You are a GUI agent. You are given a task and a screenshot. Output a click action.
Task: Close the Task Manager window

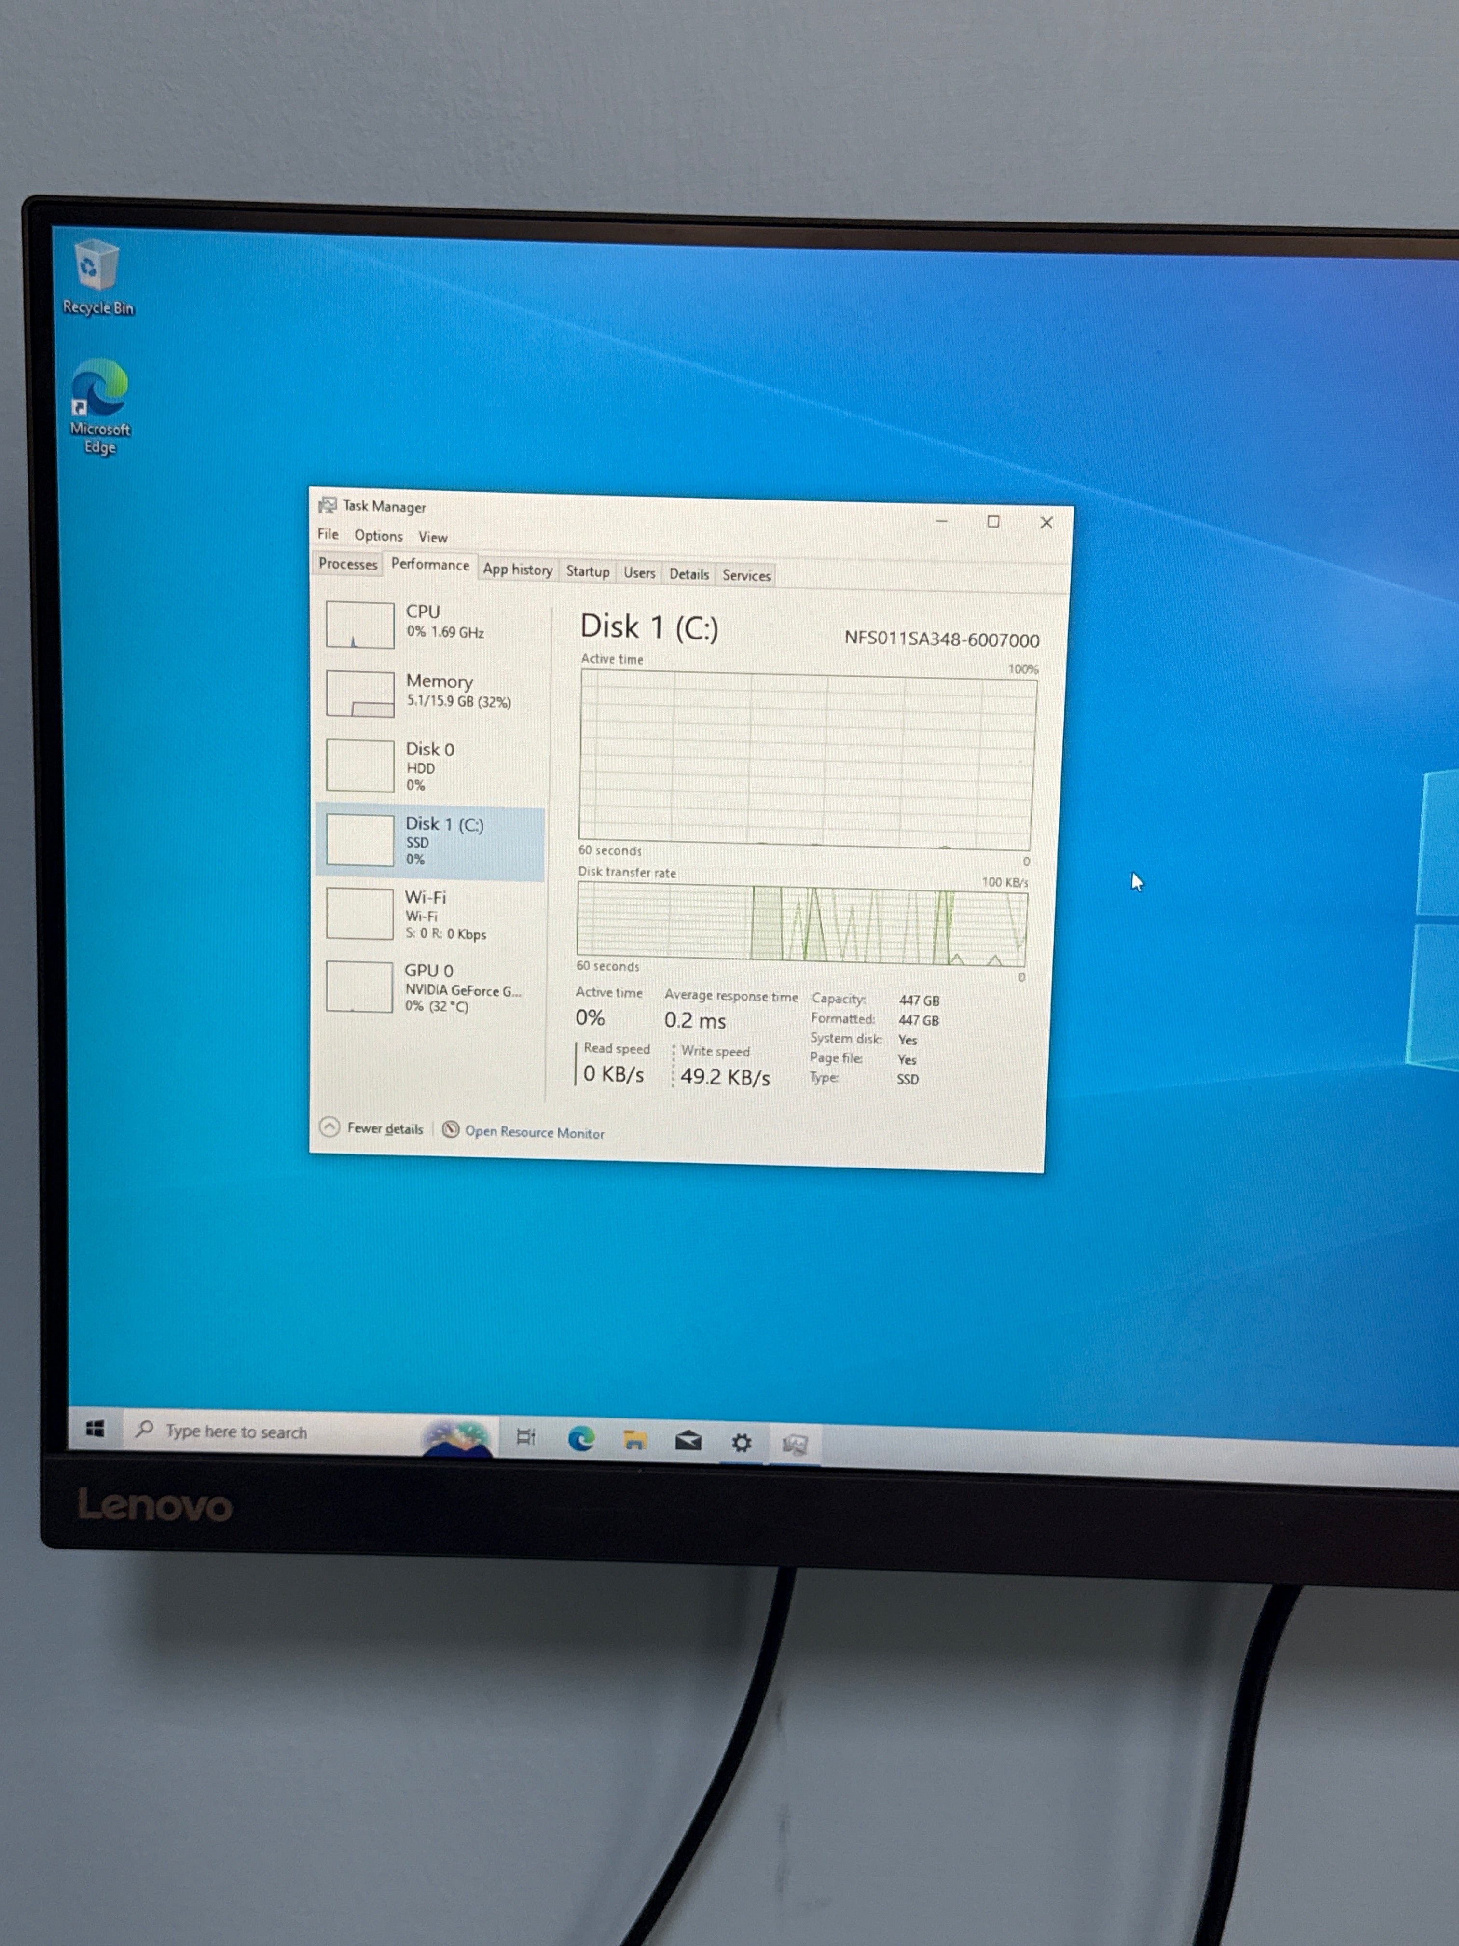coord(1046,523)
